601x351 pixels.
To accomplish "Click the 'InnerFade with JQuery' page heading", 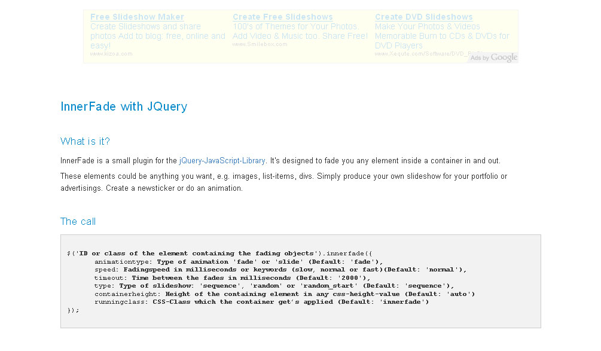I will (124, 107).
